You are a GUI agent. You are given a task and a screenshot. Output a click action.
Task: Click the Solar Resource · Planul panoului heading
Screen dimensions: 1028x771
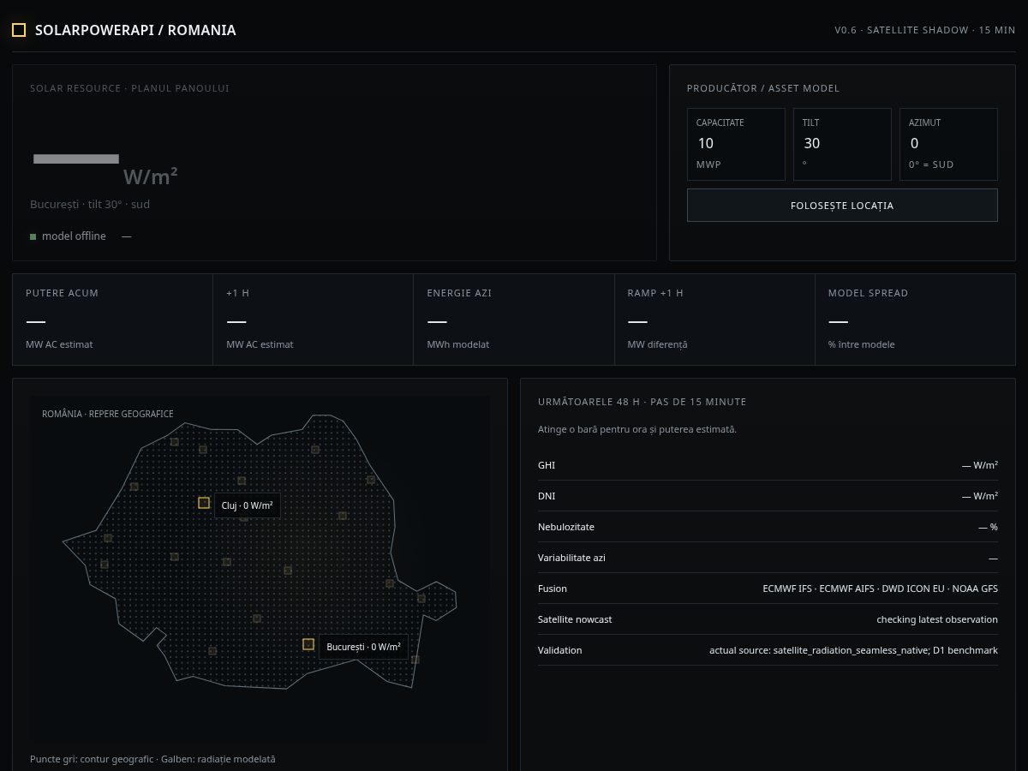click(129, 88)
